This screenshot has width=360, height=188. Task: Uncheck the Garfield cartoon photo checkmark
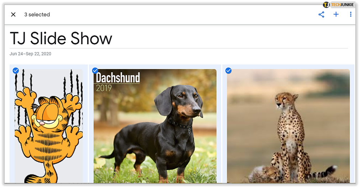pos(16,70)
